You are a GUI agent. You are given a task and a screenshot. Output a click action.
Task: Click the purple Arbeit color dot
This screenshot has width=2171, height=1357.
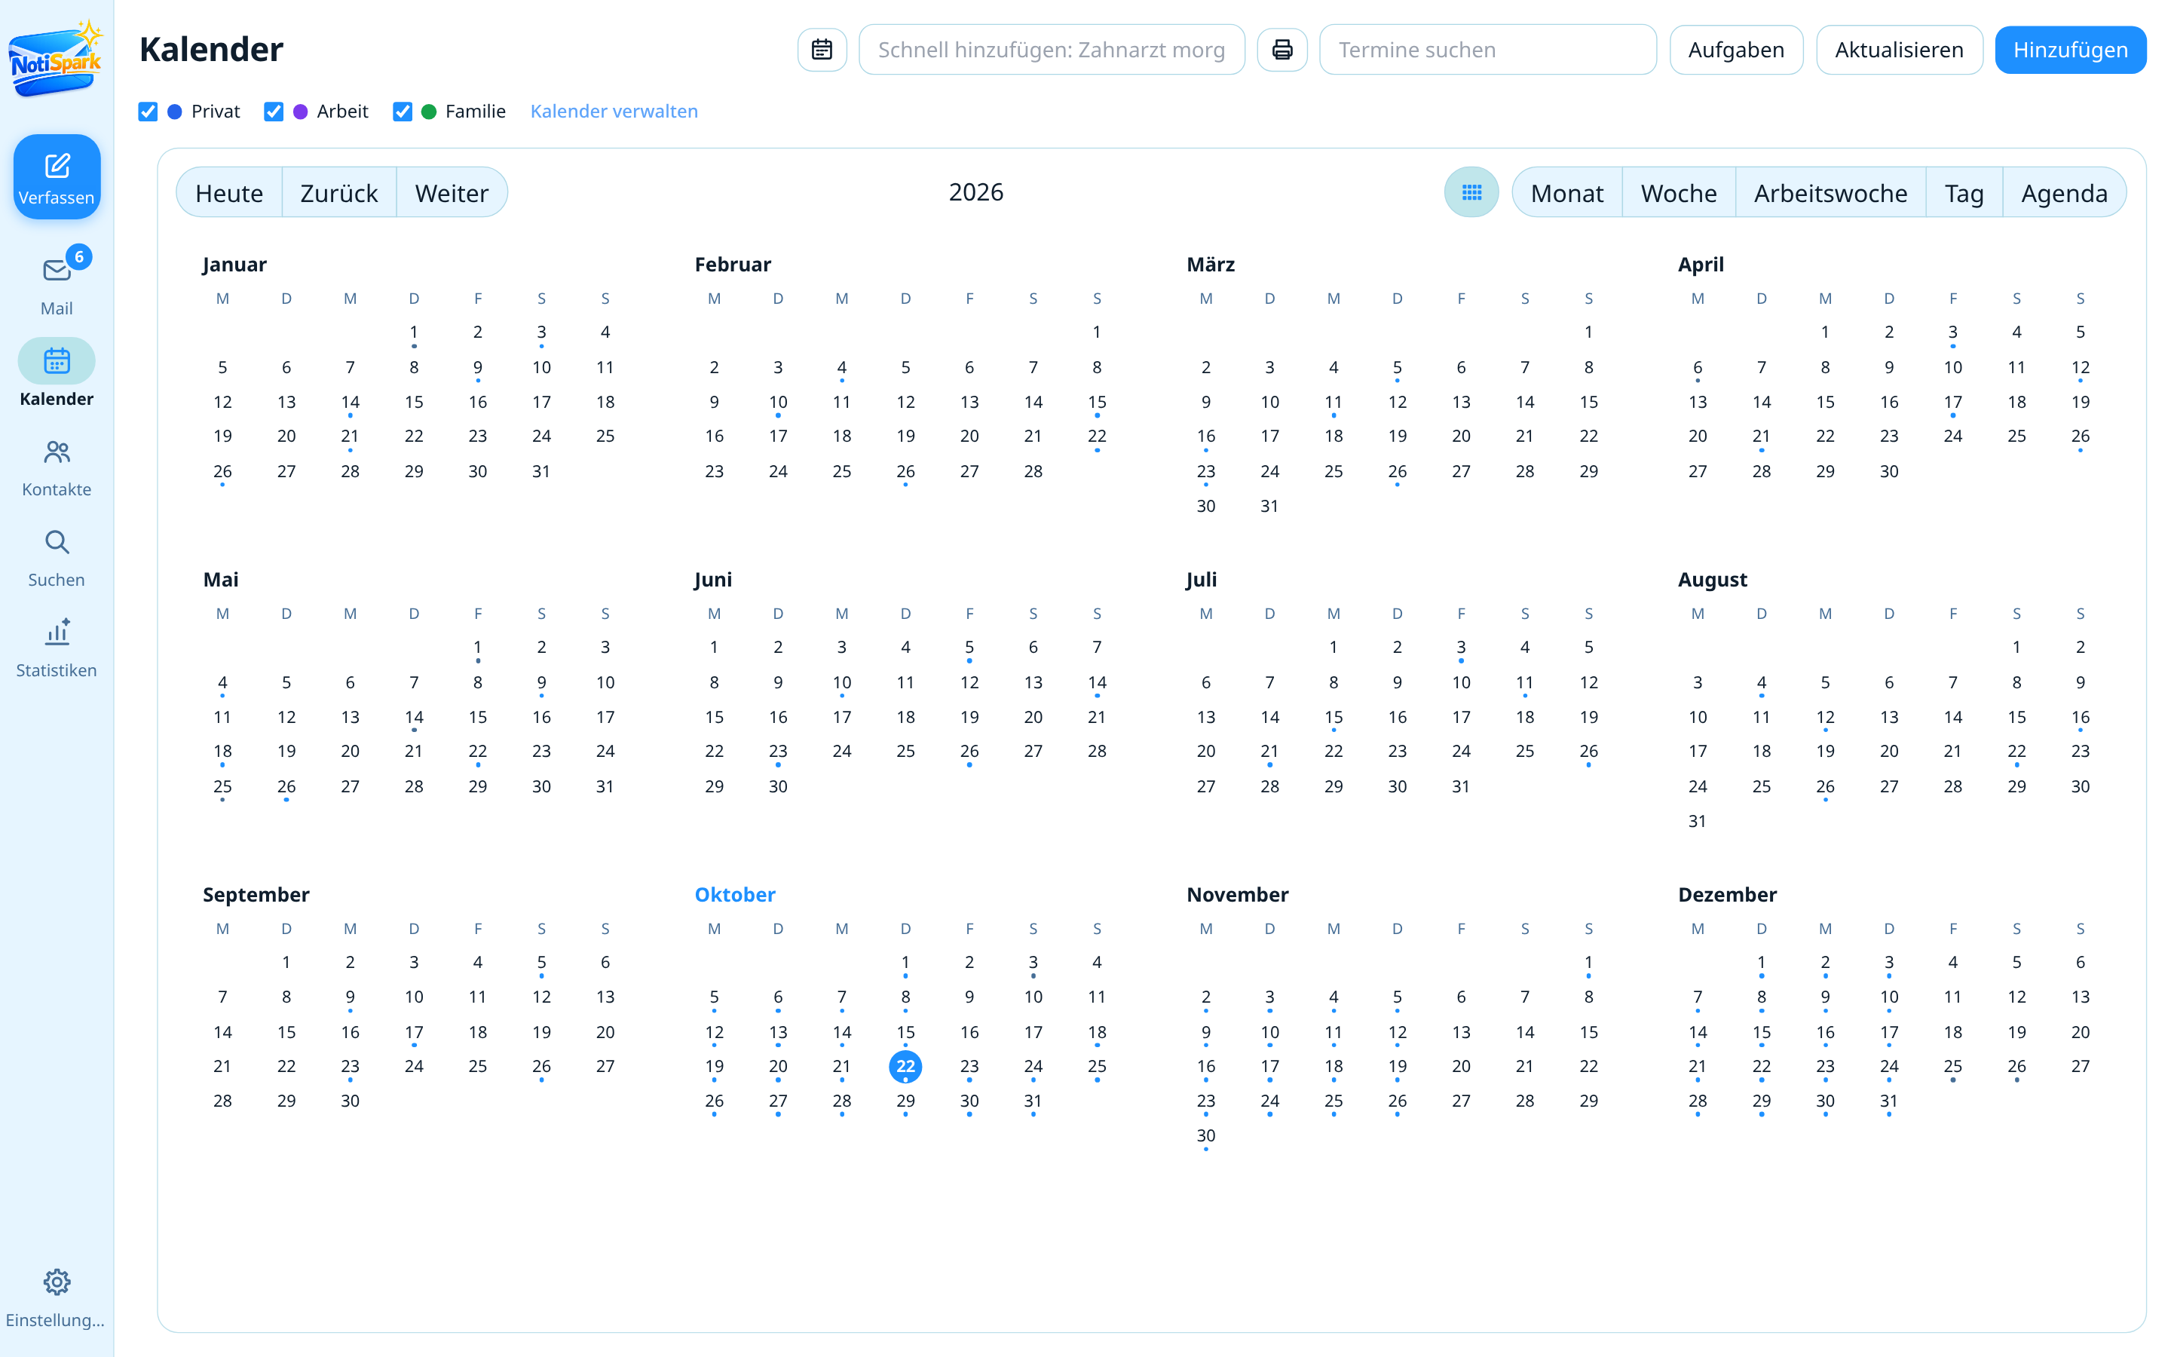pyautogui.click(x=301, y=112)
